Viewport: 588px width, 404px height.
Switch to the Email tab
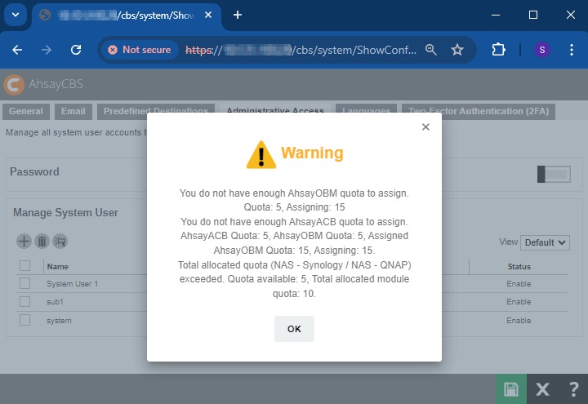[x=73, y=111]
